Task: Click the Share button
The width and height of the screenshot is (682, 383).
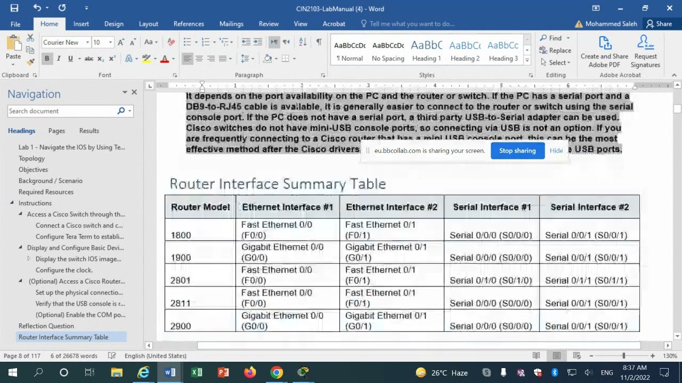Action: click(x=659, y=24)
